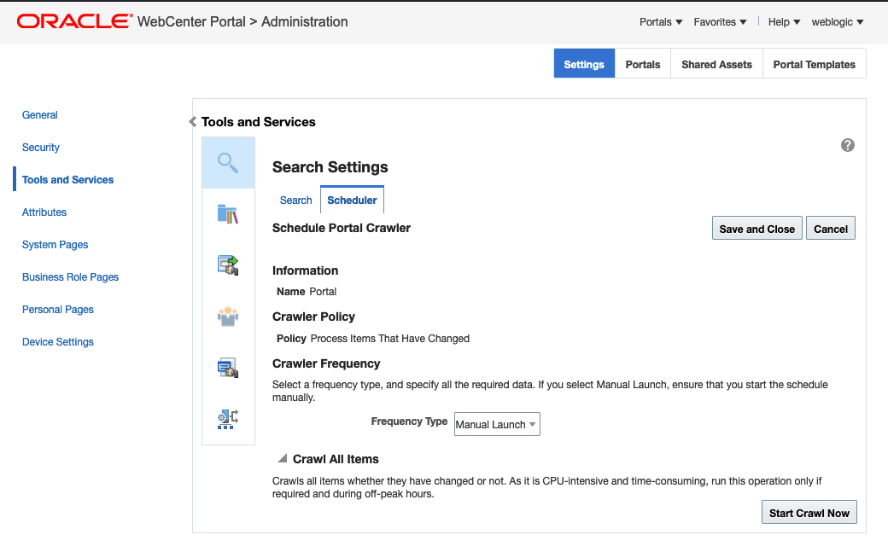This screenshot has height=552, width=888.
Task: Click the Cancel button
Action: coord(830,229)
